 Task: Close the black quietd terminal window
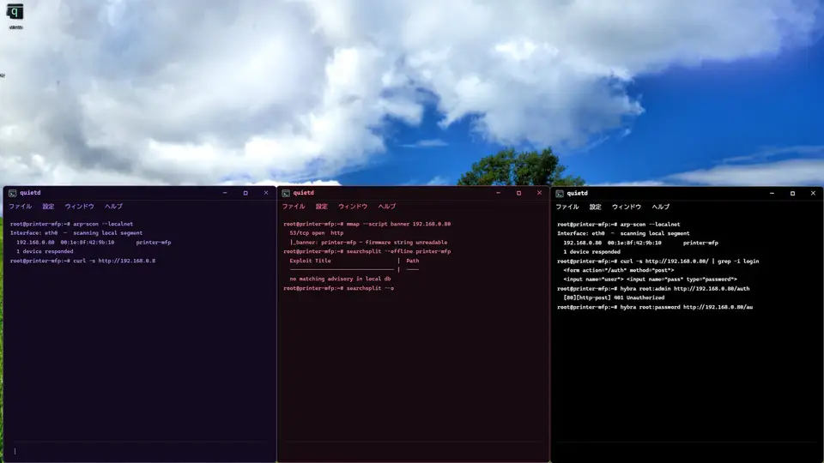coord(813,194)
